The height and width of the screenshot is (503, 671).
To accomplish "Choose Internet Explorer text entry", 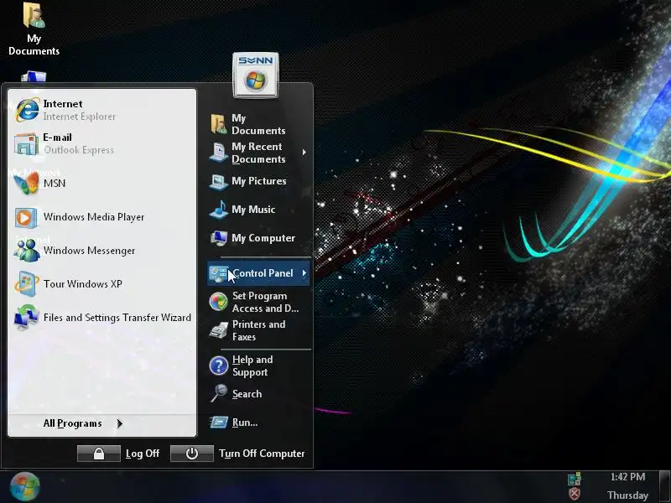I will click(x=79, y=117).
